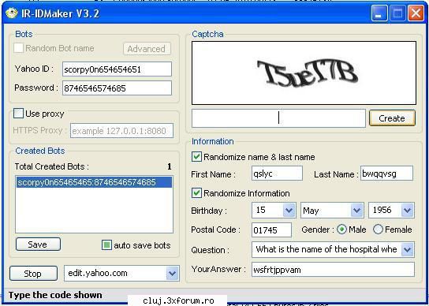The image size is (429, 306).
Task: Click the captcha code entry field
Action: point(278,118)
